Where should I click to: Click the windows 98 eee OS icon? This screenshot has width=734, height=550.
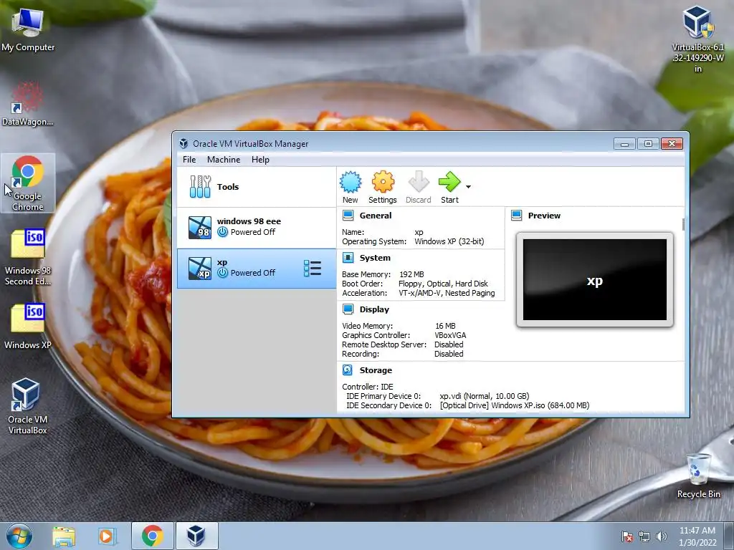pos(200,227)
